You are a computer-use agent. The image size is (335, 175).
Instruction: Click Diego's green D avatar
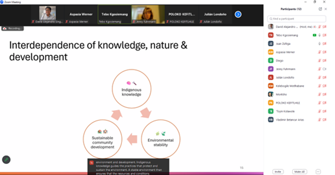tap(271, 61)
